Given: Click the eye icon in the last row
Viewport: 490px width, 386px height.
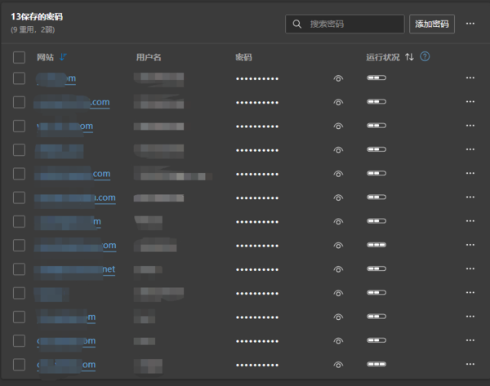Looking at the screenshot, I should (338, 365).
